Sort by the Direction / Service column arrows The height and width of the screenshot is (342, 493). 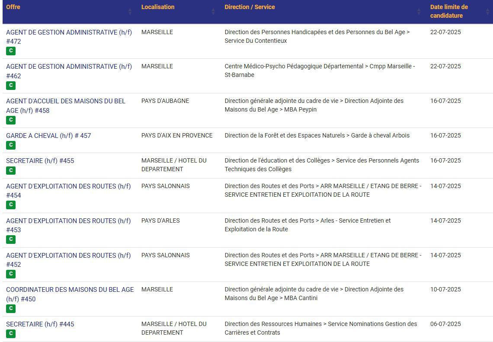pyautogui.click(x=419, y=12)
